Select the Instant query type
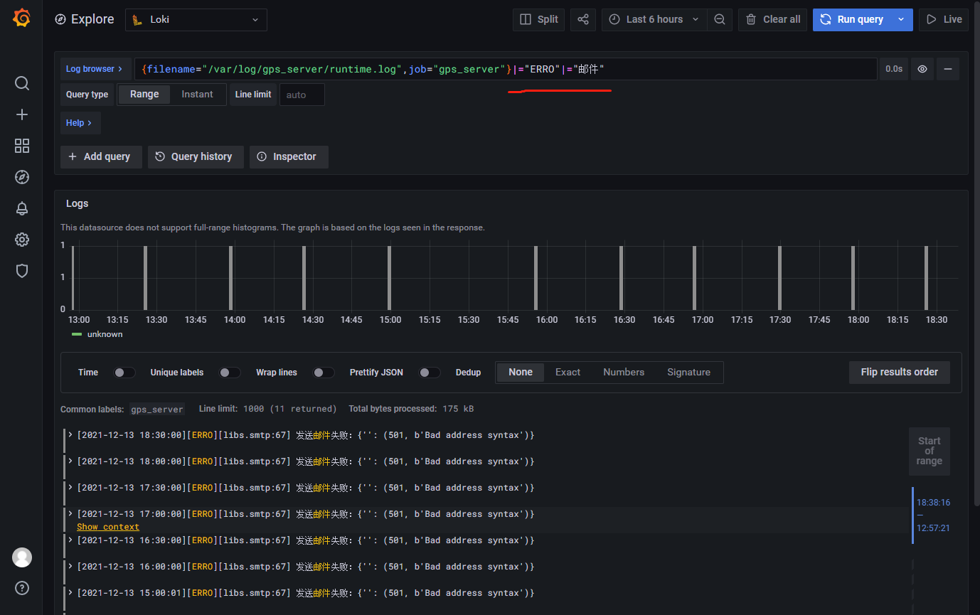 pos(197,94)
